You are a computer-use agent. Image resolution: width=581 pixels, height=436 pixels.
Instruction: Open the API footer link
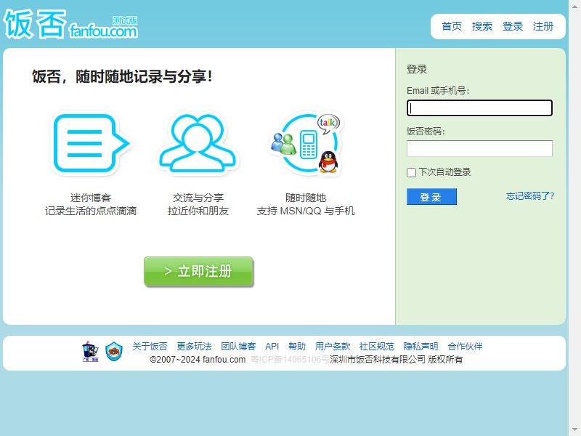point(272,347)
